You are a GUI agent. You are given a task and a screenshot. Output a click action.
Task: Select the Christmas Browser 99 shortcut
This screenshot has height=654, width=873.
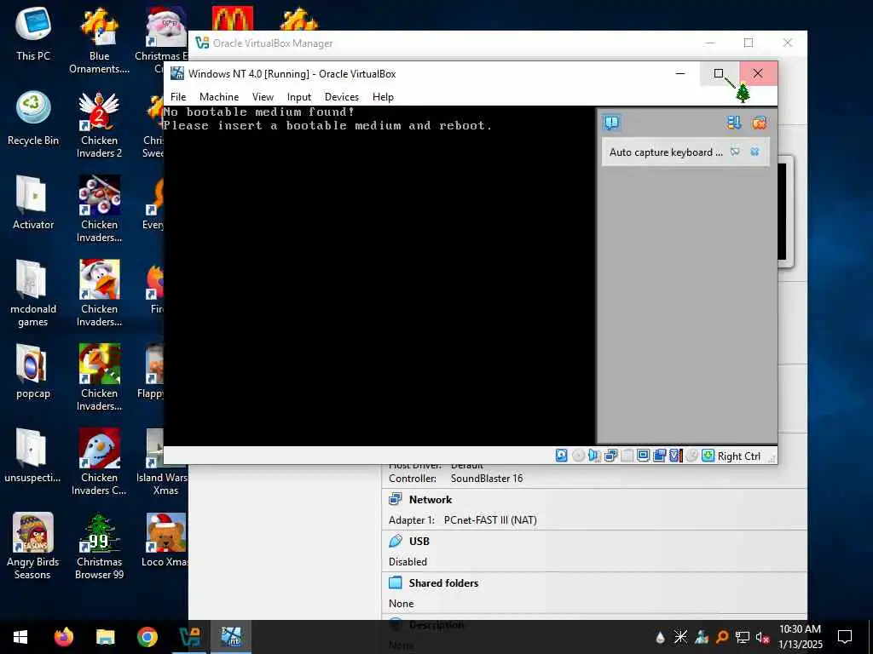point(99,546)
